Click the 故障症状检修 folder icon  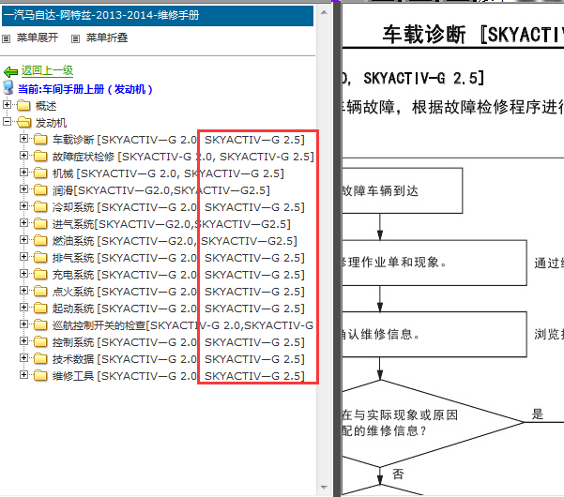(40, 156)
